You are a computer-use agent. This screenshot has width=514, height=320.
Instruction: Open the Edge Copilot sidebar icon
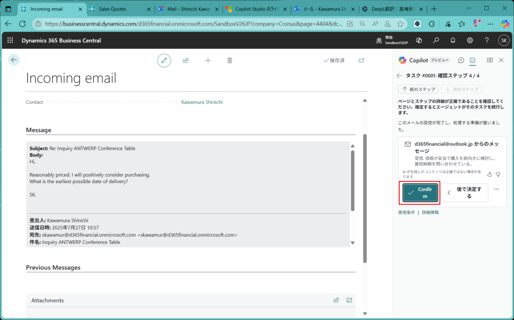[505, 24]
